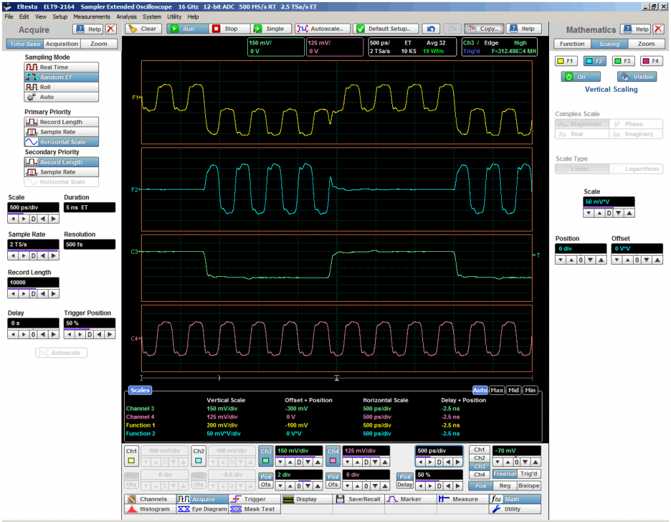Increase the vertical Scale 50 mV*V value
Image resolution: width=671 pixels, height=522 pixels.
(x=629, y=213)
